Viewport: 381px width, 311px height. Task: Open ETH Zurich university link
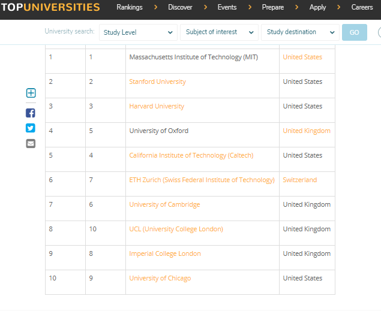click(202, 180)
